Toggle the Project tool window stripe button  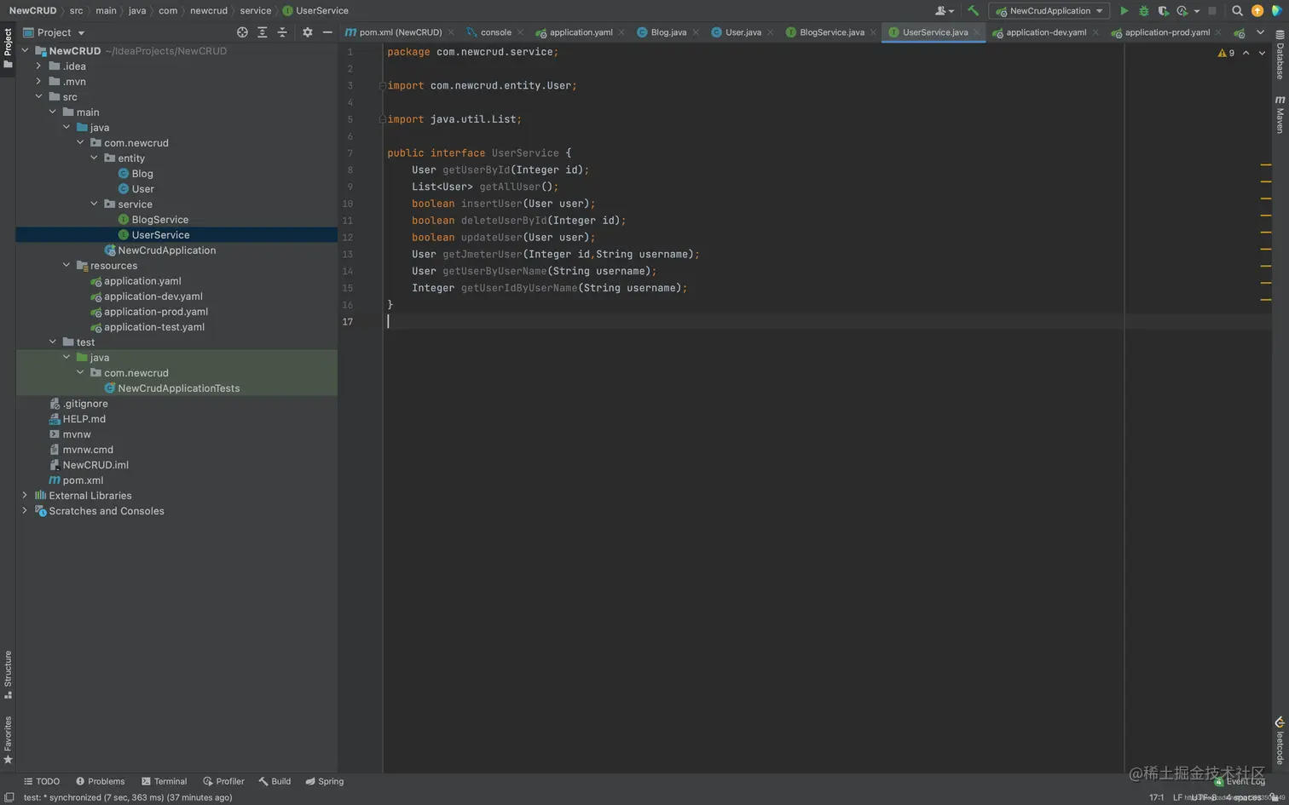8,49
